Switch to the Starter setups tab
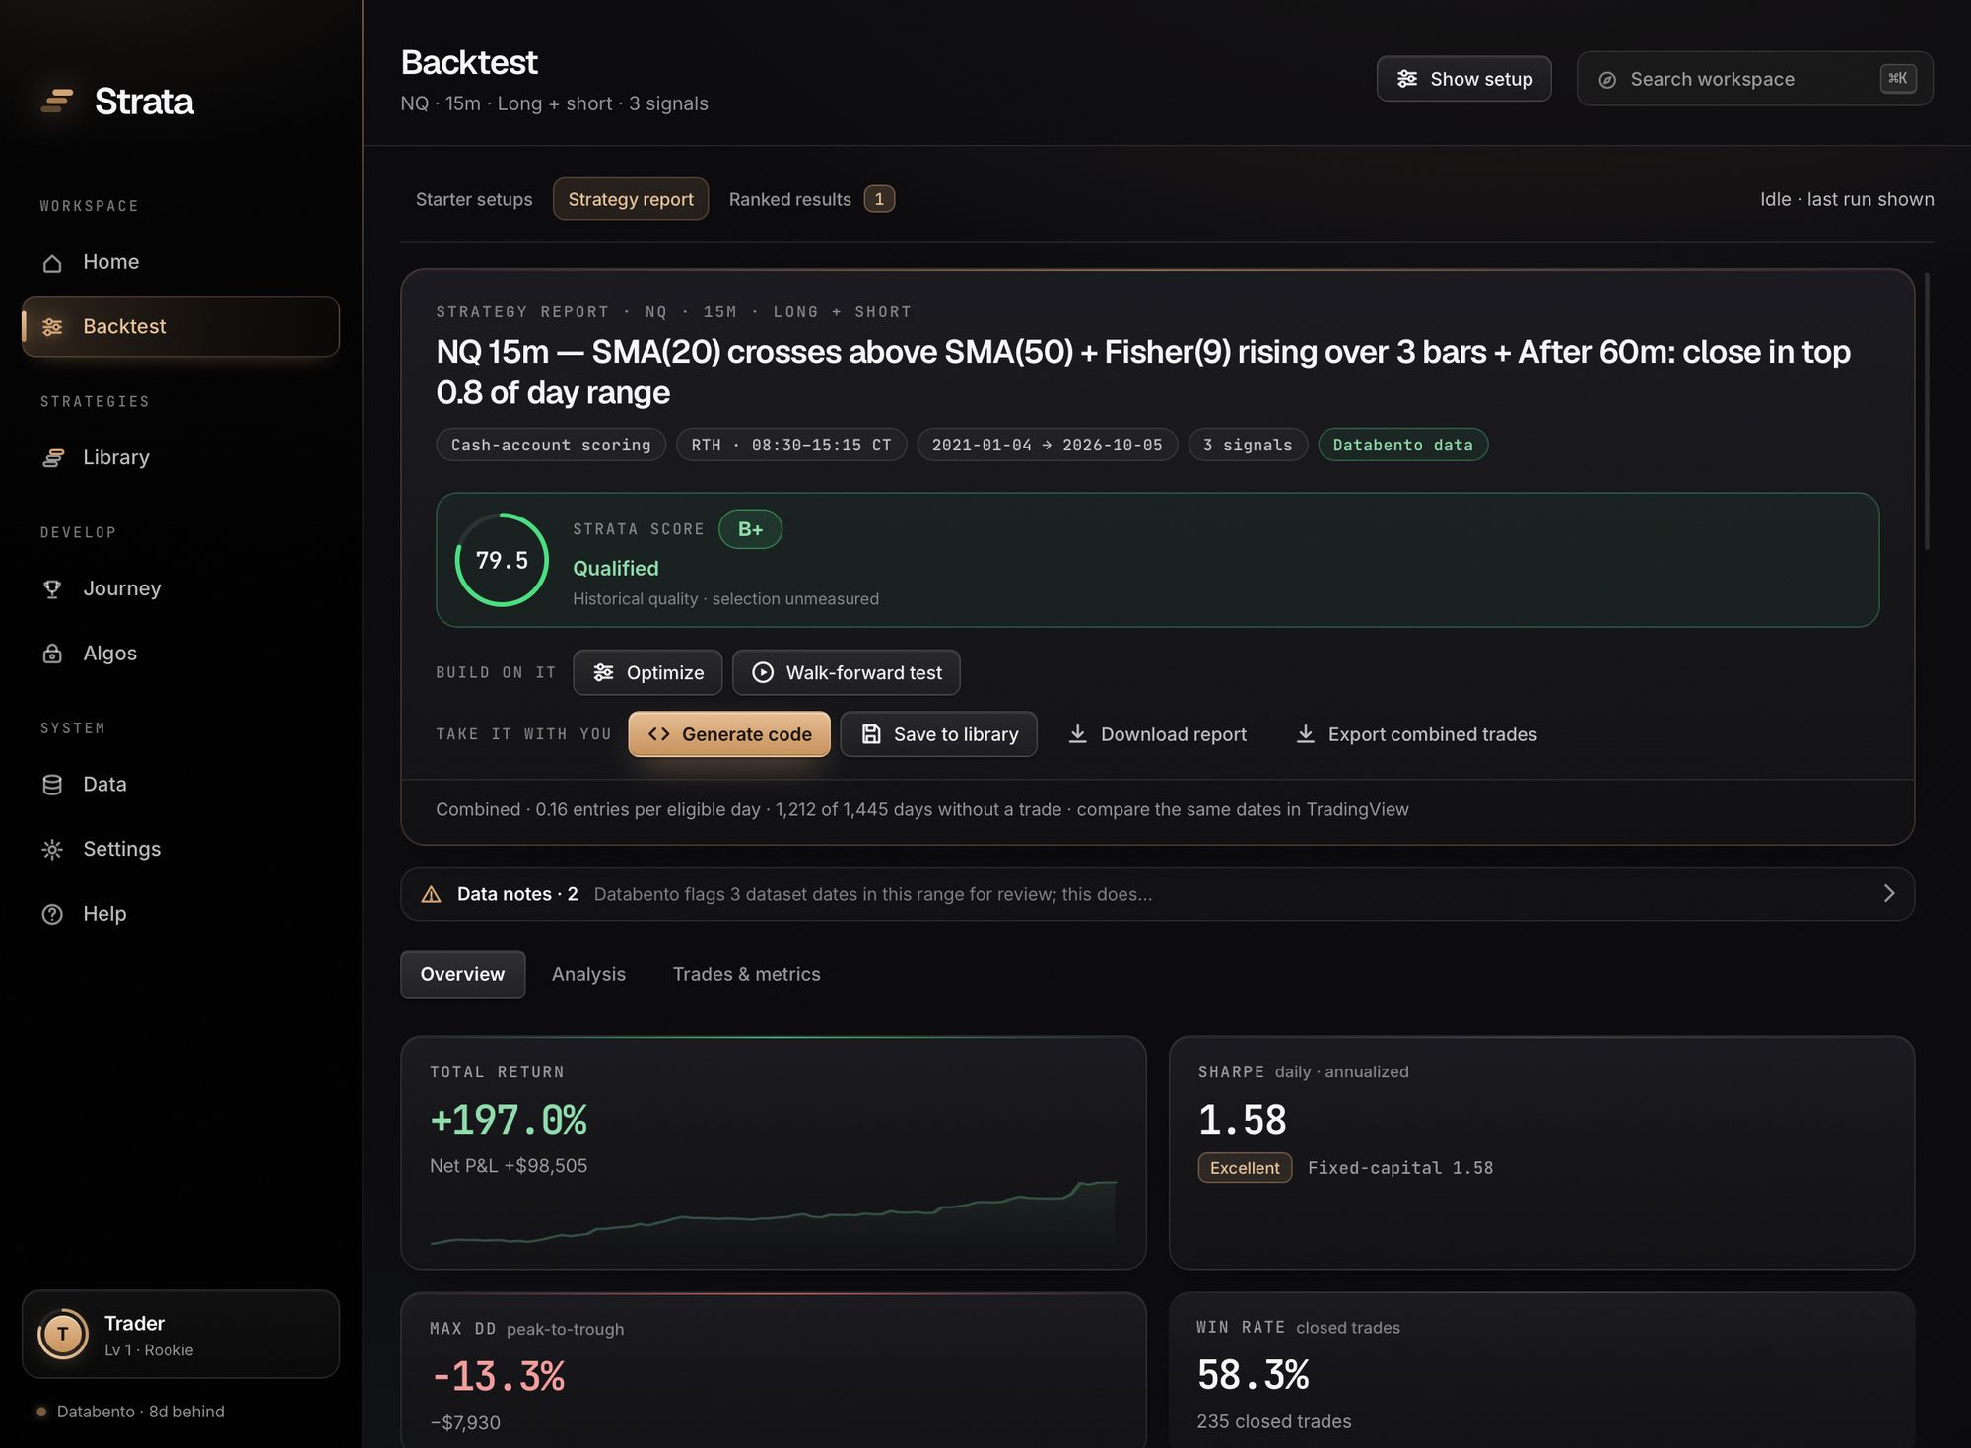 tap(474, 199)
